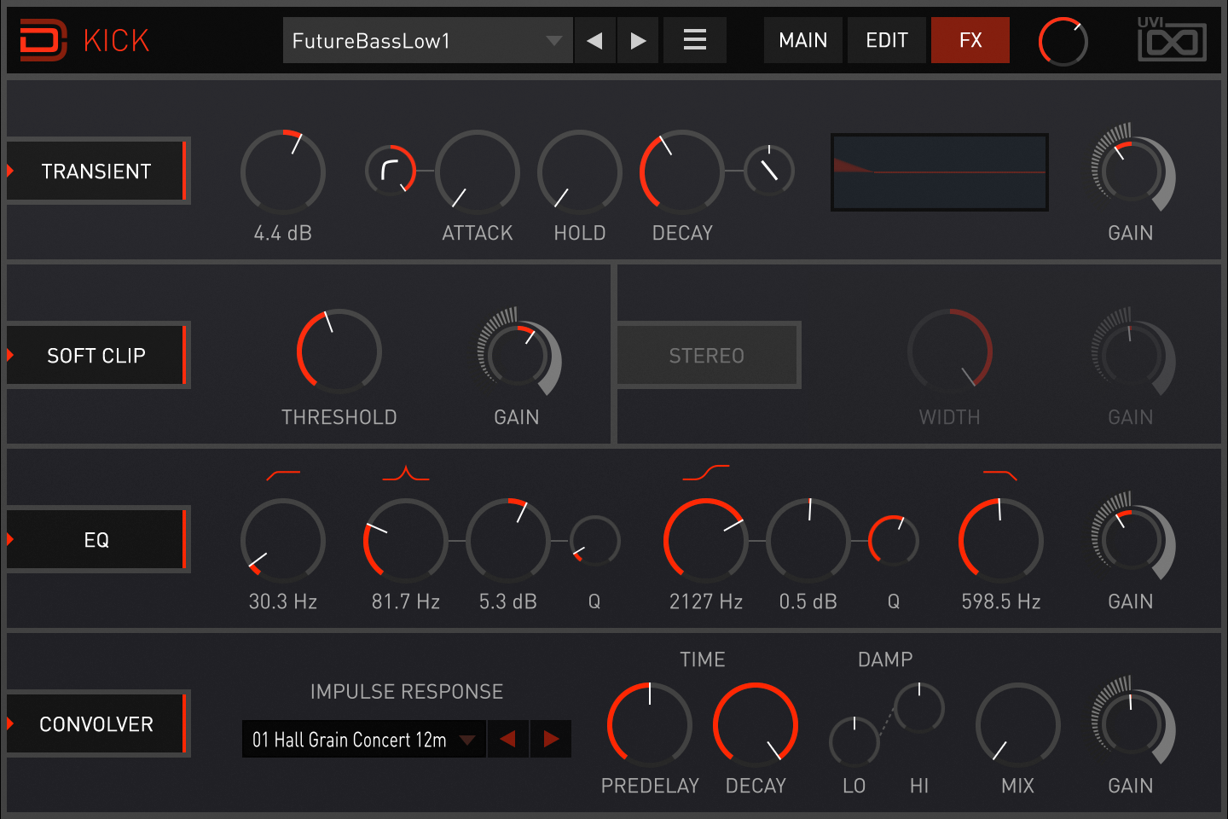Click the attack curve shape selector knob
The height and width of the screenshot is (819, 1228).
pyautogui.click(x=391, y=170)
